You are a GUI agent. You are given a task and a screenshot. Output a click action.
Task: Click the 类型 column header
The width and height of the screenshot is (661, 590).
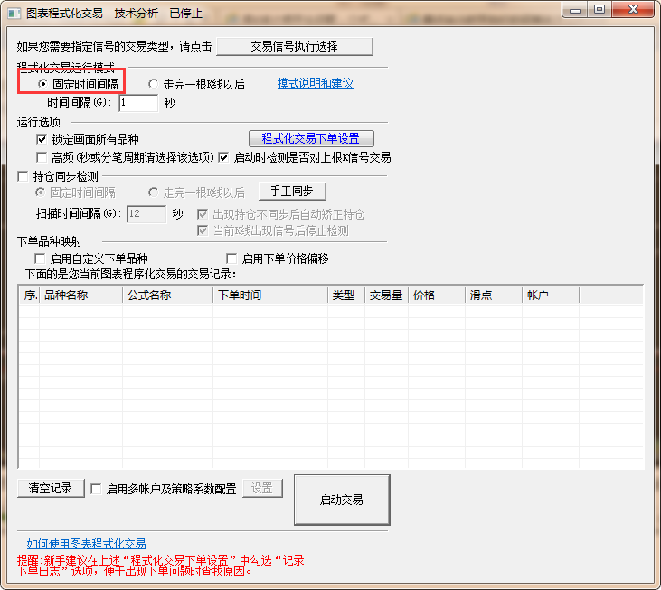pyautogui.click(x=346, y=295)
